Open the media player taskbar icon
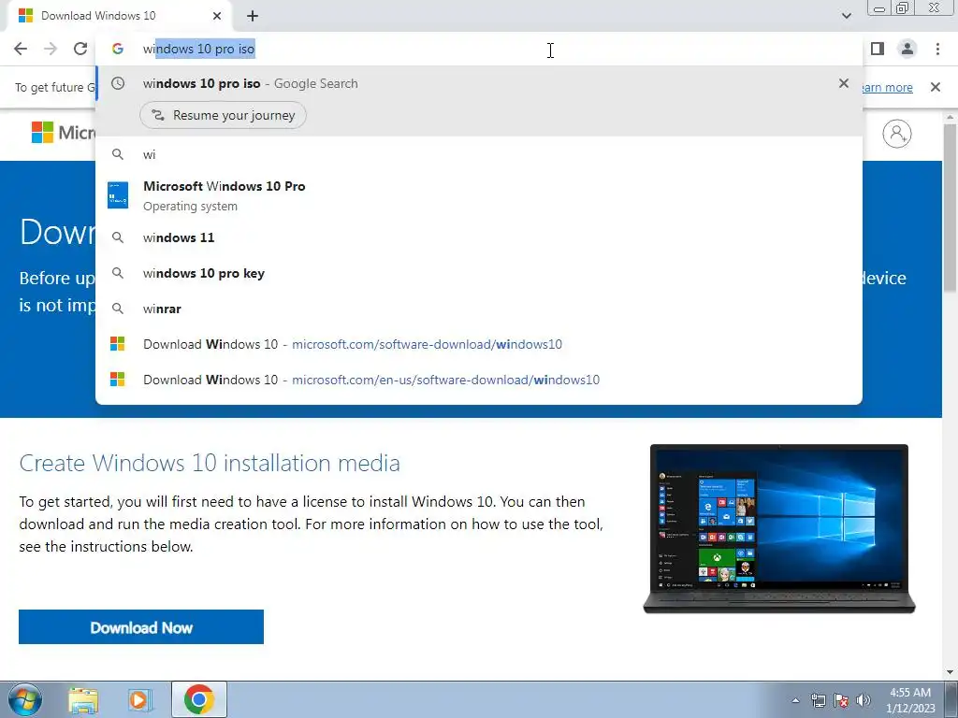This screenshot has height=718, width=958. [140, 700]
